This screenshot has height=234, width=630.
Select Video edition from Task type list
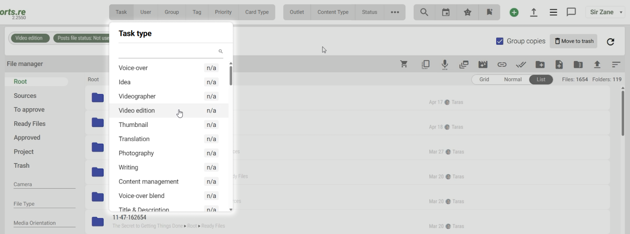137,111
